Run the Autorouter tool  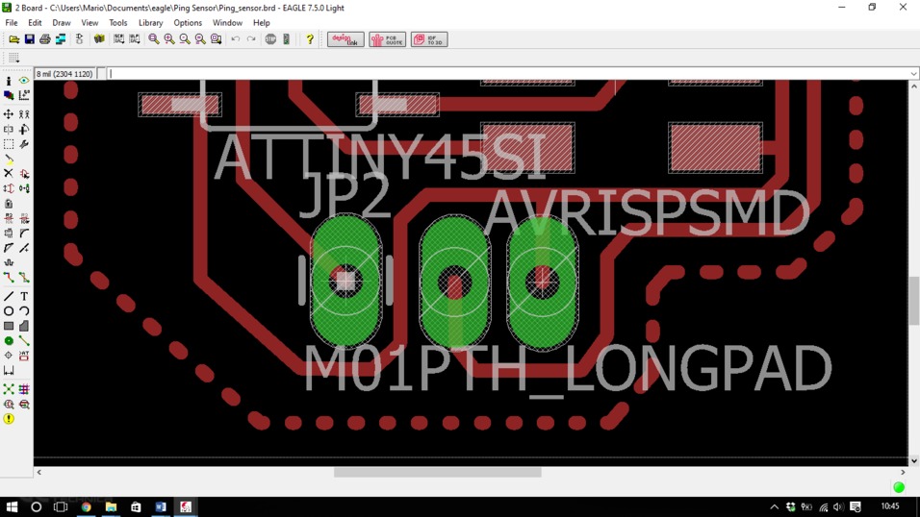click(24, 389)
